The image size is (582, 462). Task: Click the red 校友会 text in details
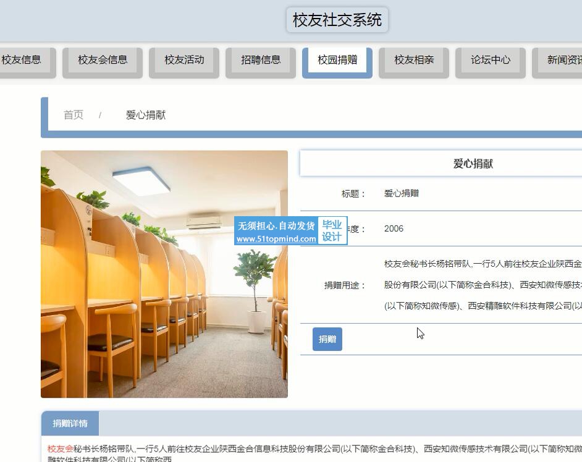[61, 449]
